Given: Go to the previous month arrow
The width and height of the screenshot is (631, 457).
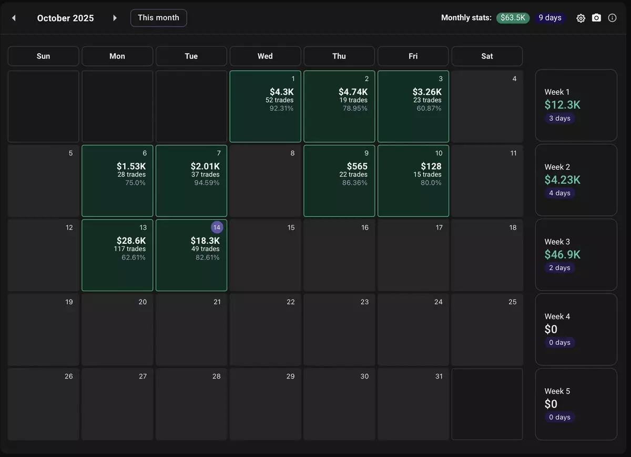Looking at the screenshot, I should click(14, 18).
